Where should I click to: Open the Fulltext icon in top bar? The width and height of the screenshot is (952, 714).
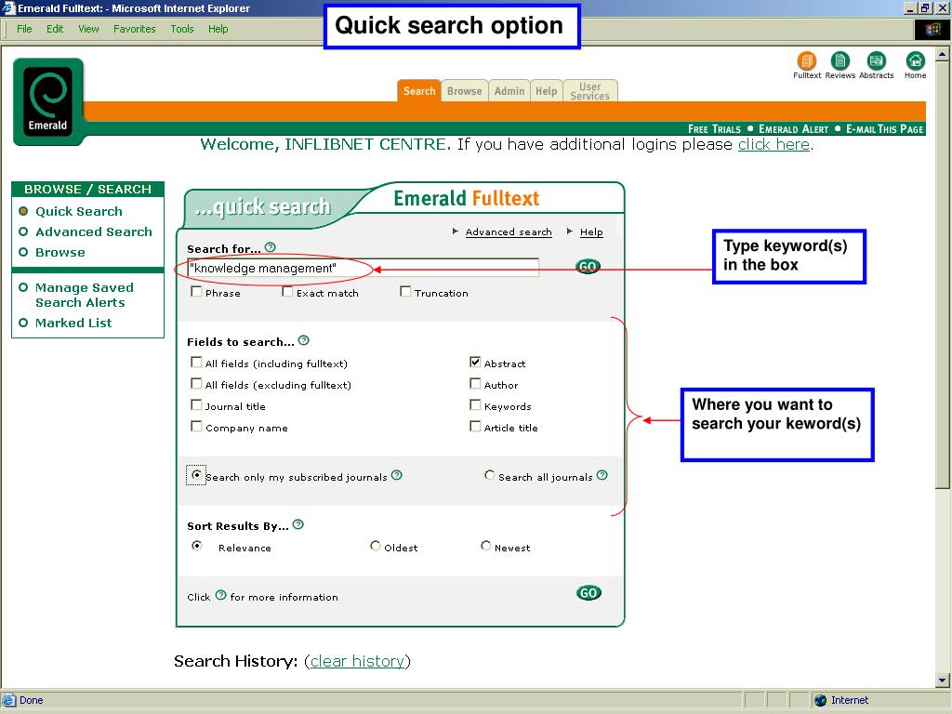tap(807, 61)
